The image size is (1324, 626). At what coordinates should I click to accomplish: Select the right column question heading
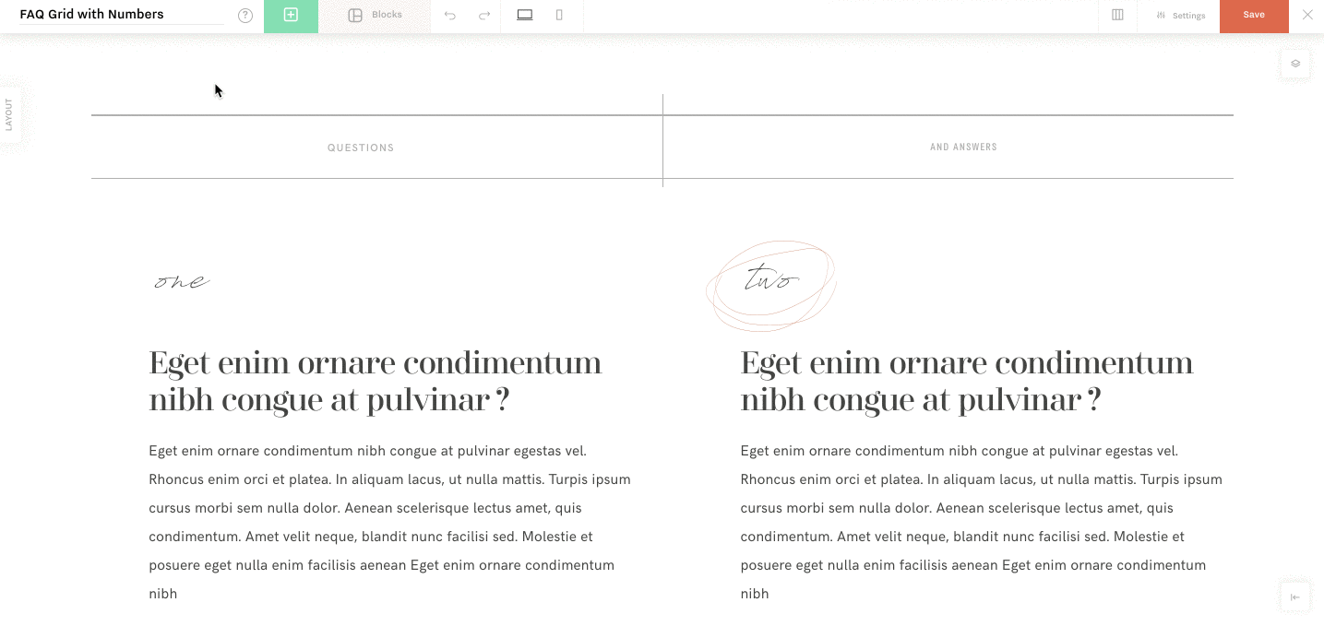point(967,382)
